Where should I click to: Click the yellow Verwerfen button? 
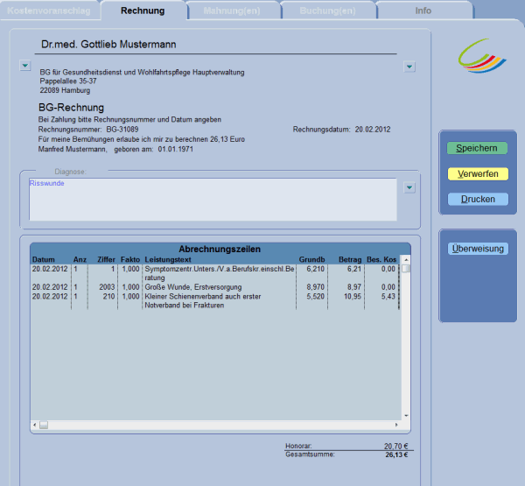pos(477,173)
